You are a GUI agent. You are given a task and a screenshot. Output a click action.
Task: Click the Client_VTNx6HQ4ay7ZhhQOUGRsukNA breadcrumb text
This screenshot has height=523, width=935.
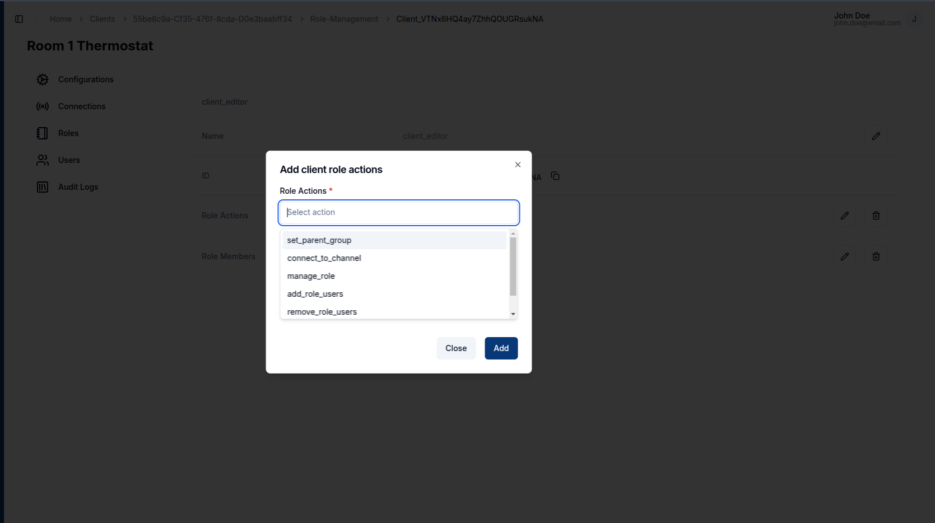pyautogui.click(x=469, y=19)
